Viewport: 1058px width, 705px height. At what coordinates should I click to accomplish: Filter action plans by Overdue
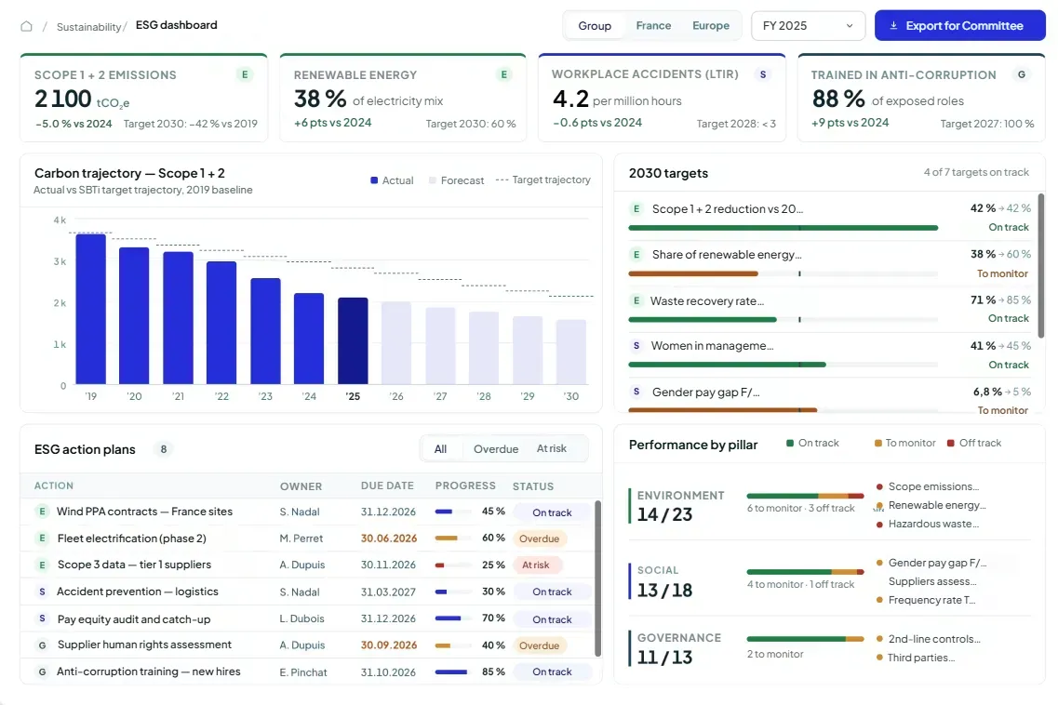(x=496, y=448)
